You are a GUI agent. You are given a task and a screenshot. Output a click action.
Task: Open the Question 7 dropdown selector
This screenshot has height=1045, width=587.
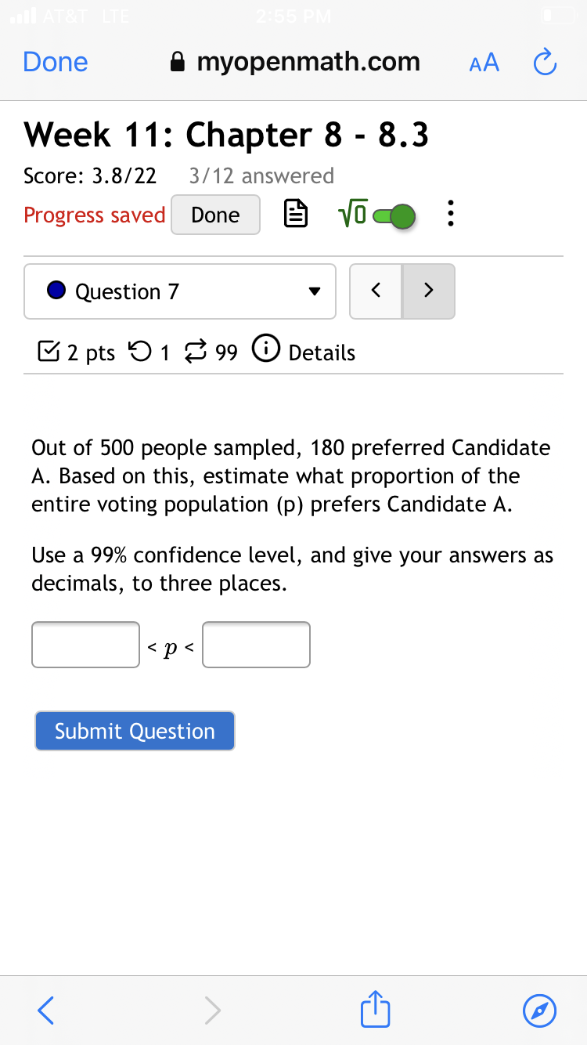179,291
